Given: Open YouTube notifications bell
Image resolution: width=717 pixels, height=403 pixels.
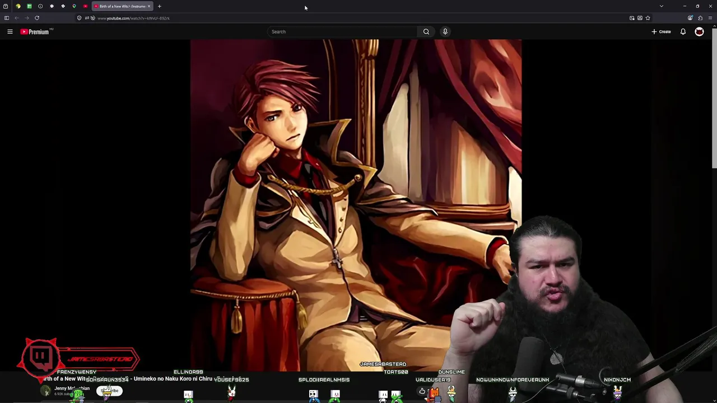Looking at the screenshot, I should (x=683, y=32).
